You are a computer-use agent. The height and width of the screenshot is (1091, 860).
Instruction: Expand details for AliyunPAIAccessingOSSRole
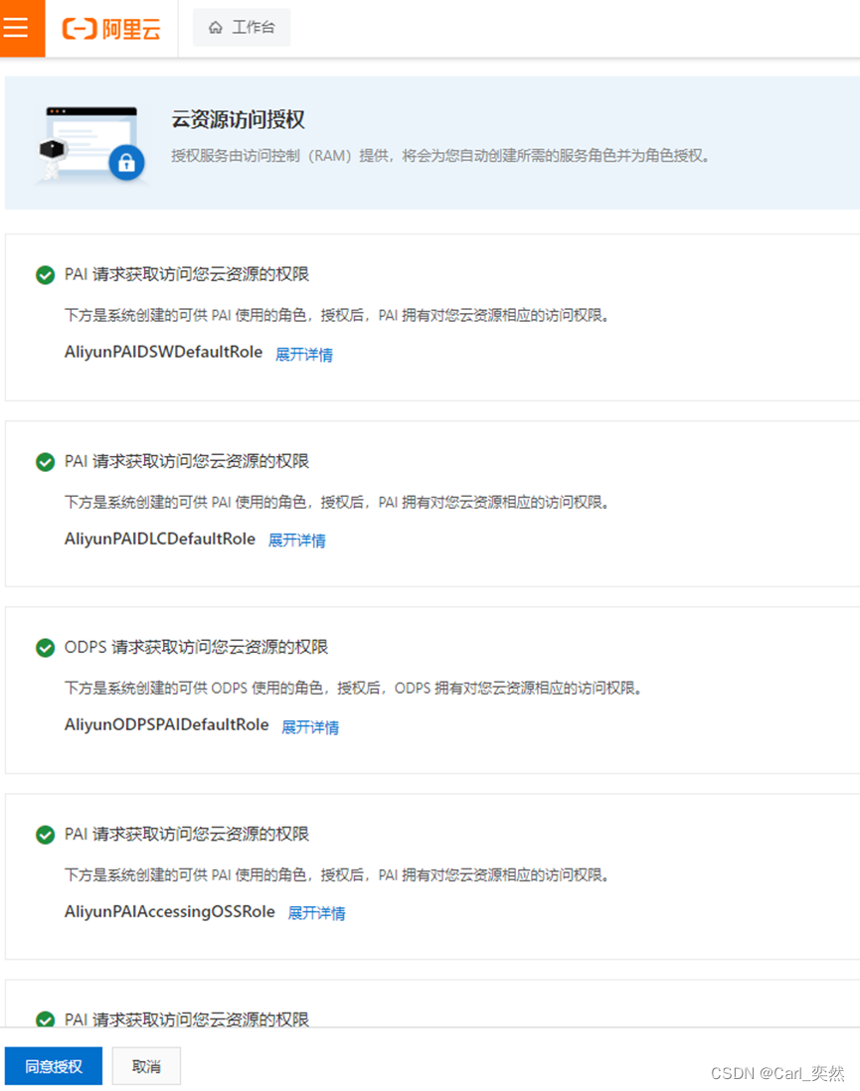coord(317,913)
